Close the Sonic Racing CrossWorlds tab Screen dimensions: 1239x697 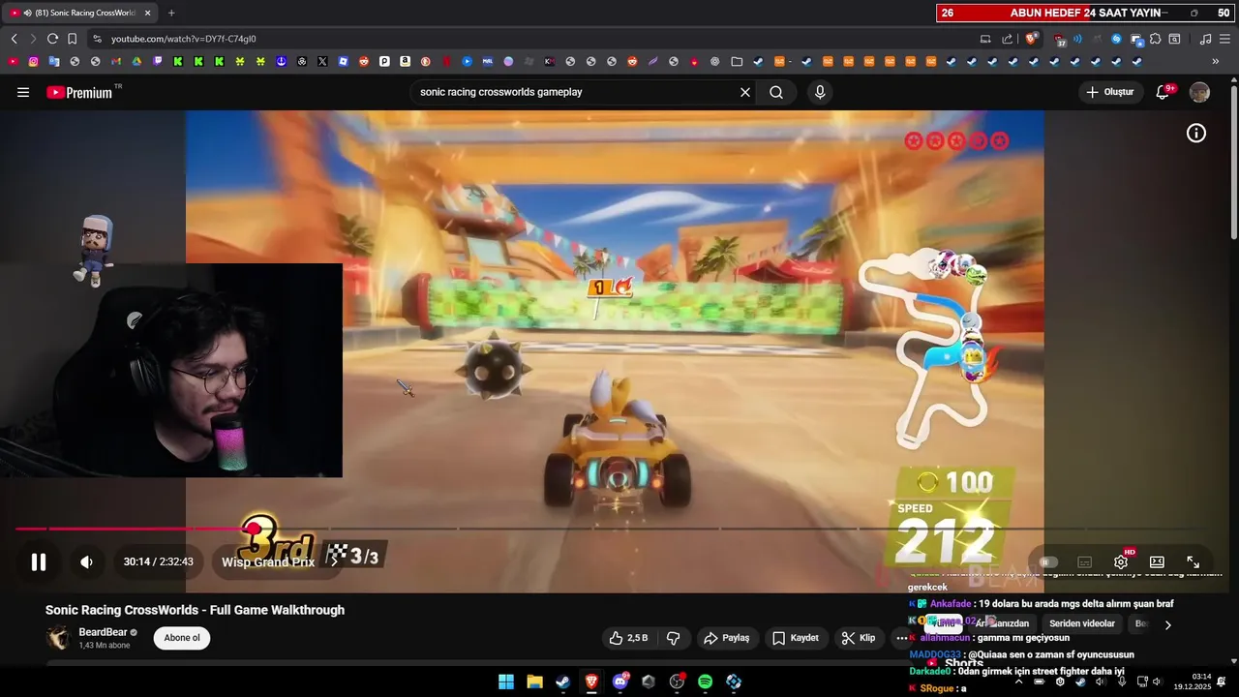click(x=148, y=13)
